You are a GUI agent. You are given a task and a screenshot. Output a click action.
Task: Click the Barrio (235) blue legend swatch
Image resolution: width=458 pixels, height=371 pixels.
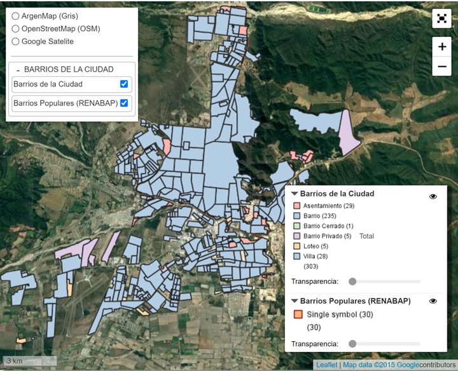297,216
